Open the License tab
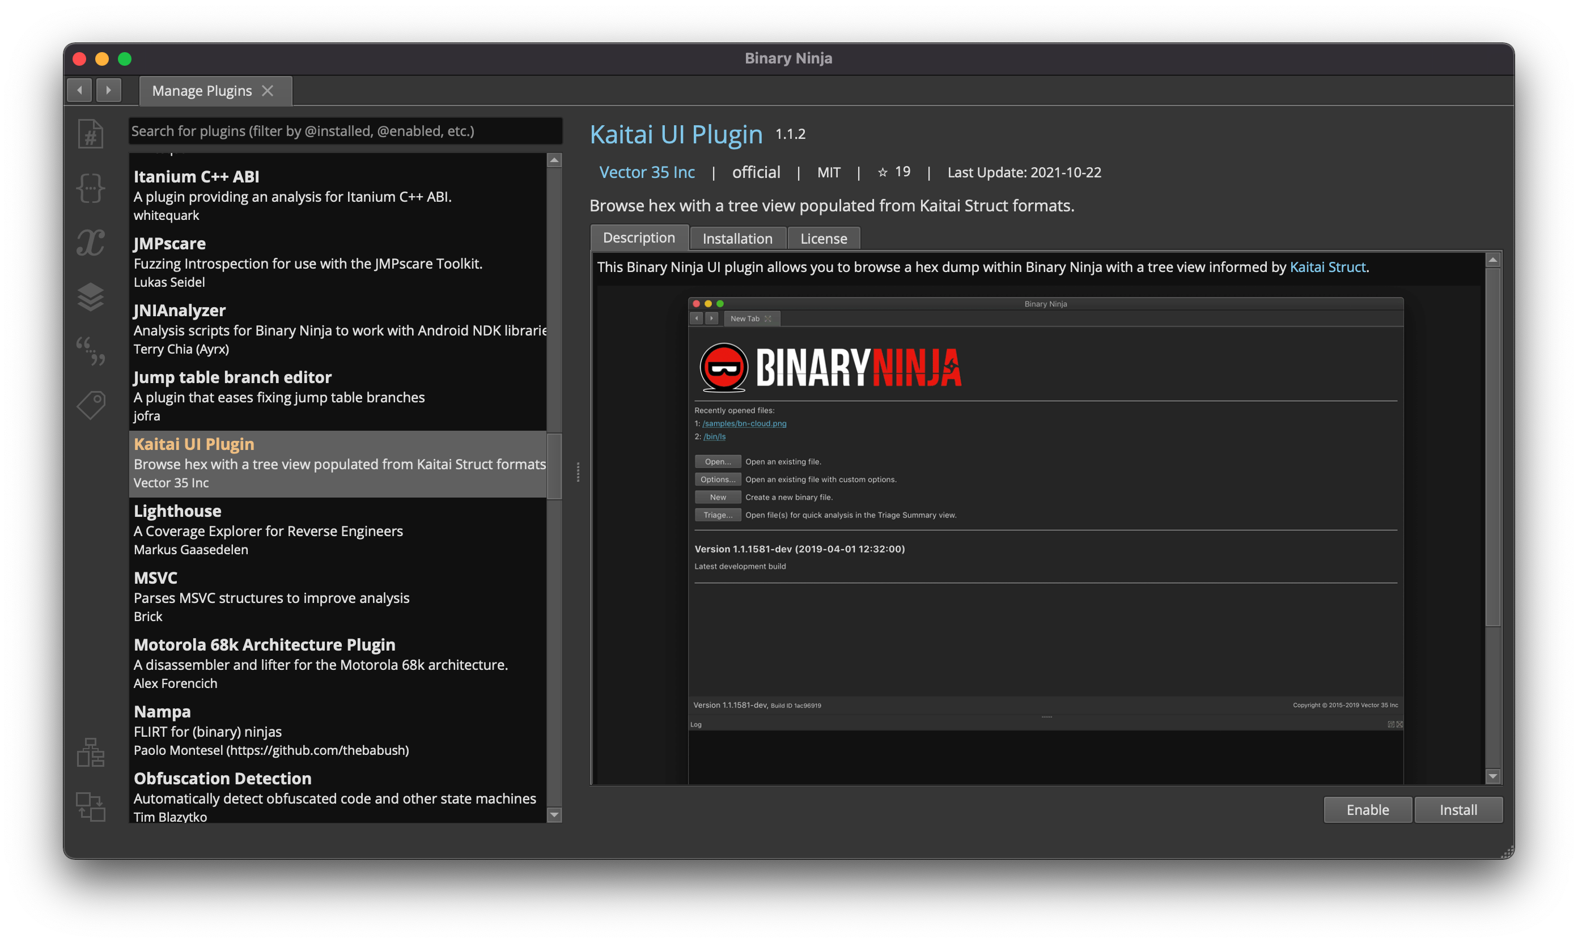Image resolution: width=1578 pixels, height=943 pixels. (x=823, y=238)
